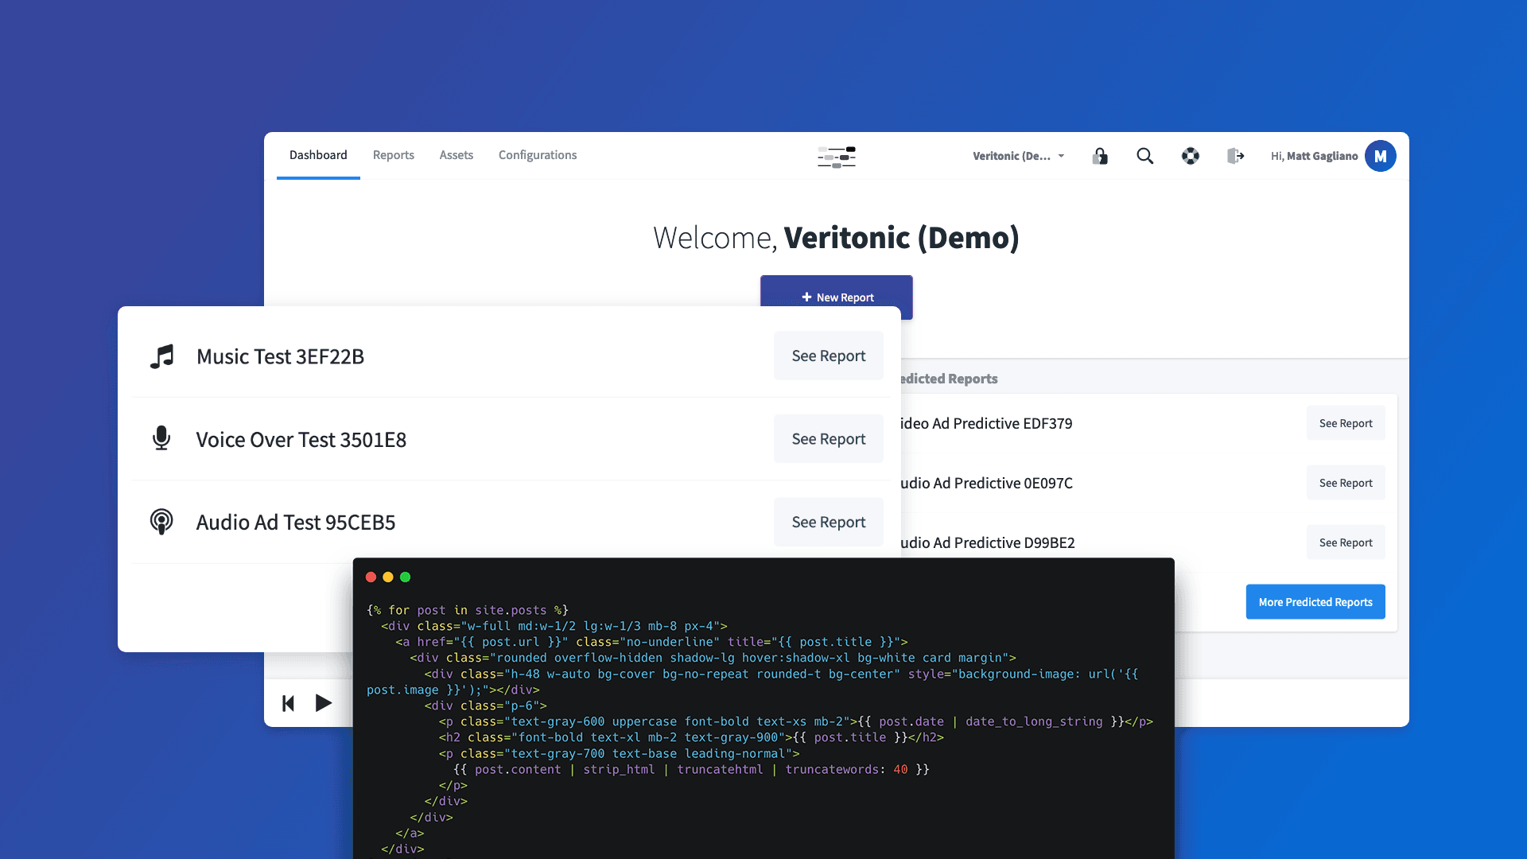The height and width of the screenshot is (859, 1527).
Task: Expand the Veritonic (De... account dropdown
Action: 1018,156
